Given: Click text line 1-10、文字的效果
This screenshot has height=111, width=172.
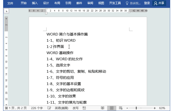Looking at the screenshot, I should (x=61, y=96).
